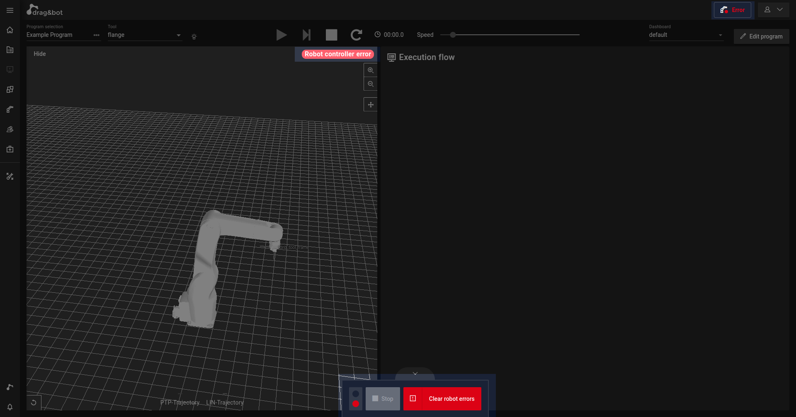The width and height of the screenshot is (796, 417).
Task: Start program with the play button
Action: (282, 35)
